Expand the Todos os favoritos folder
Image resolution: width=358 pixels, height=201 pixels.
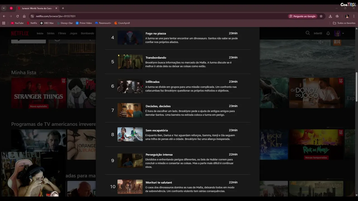(344, 23)
